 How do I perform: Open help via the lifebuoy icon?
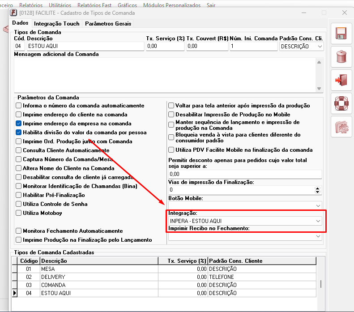click(341, 103)
